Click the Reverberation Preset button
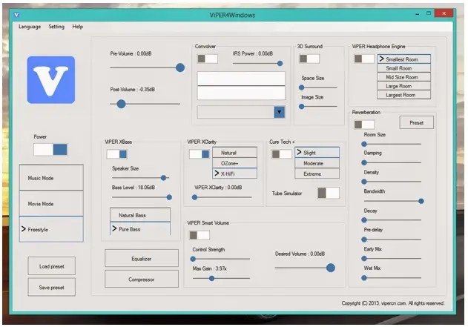 tap(416, 122)
